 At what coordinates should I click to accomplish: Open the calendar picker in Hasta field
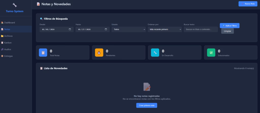pos(106,30)
